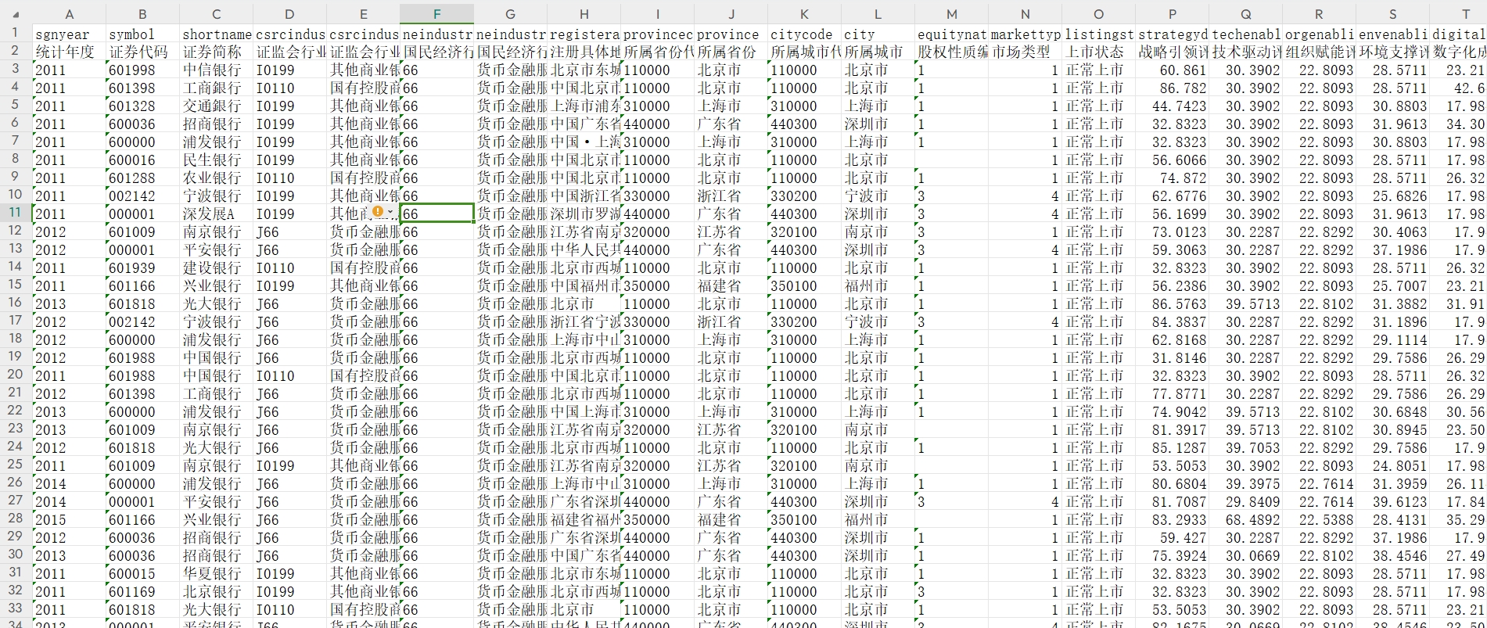1487x628 pixels.
Task: Select the cell with code 601998
Action: [x=142, y=70]
